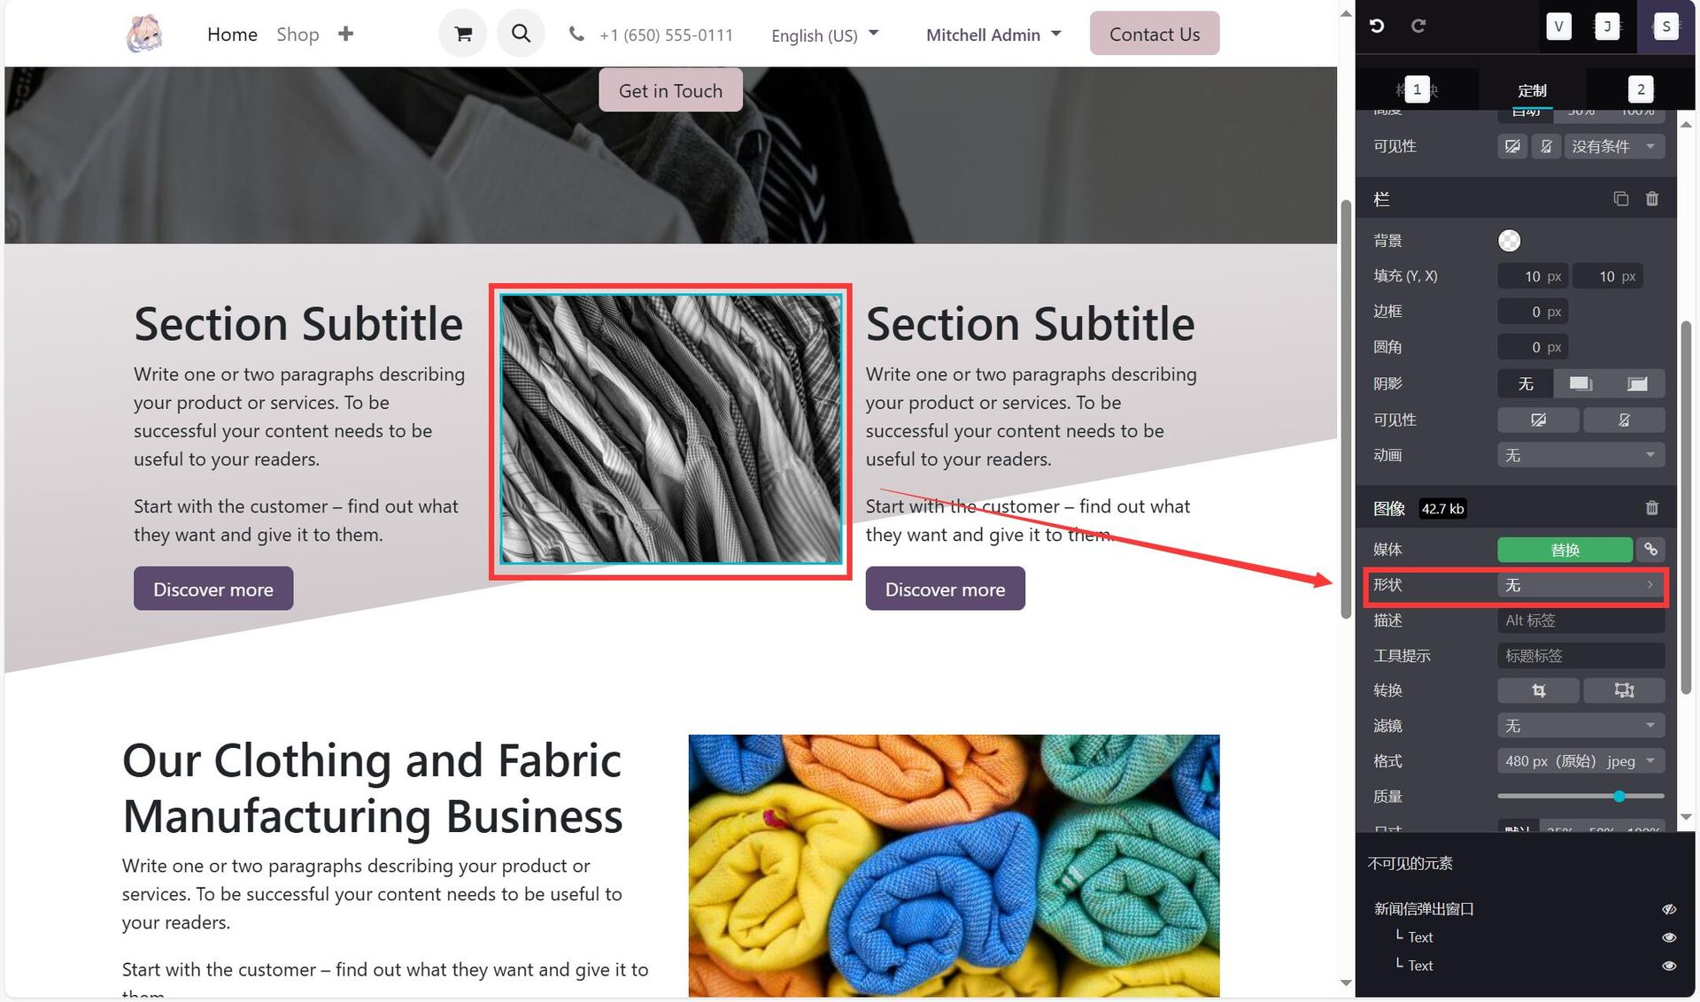
Task: Go to Shop menu item
Action: point(297,34)
